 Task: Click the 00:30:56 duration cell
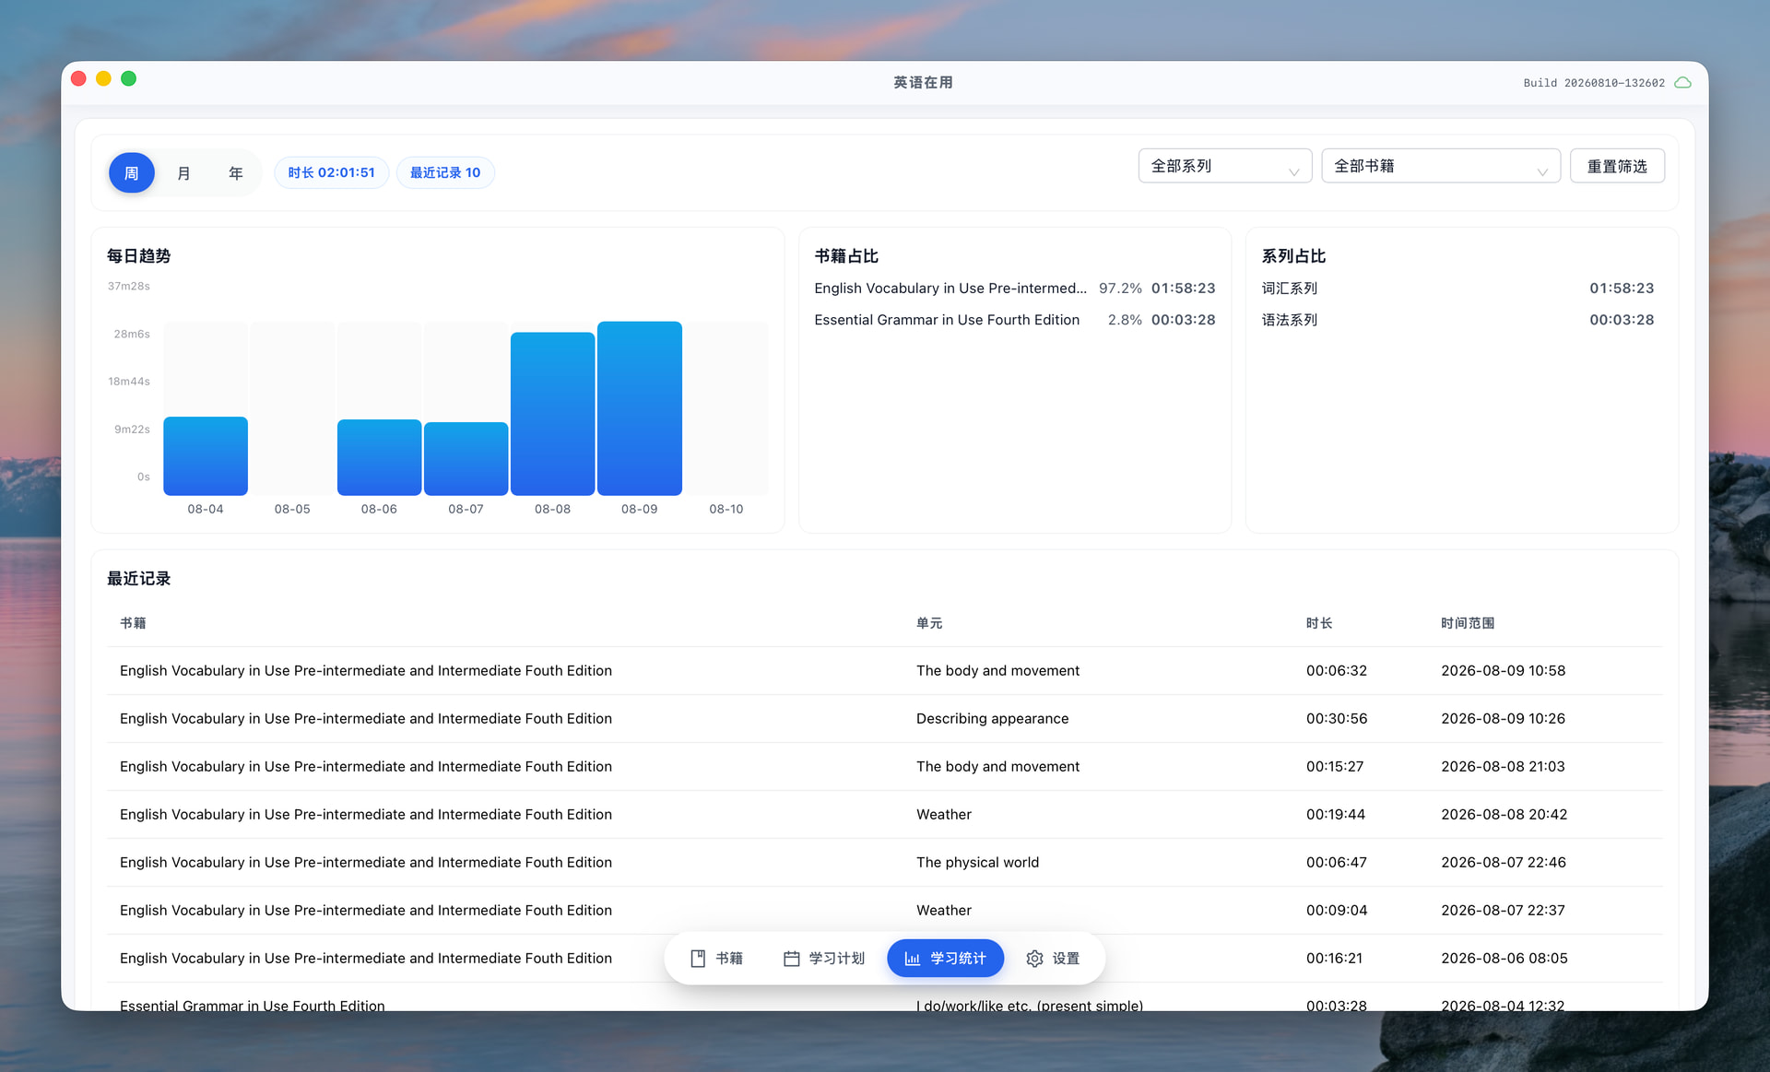(1337, 719)
